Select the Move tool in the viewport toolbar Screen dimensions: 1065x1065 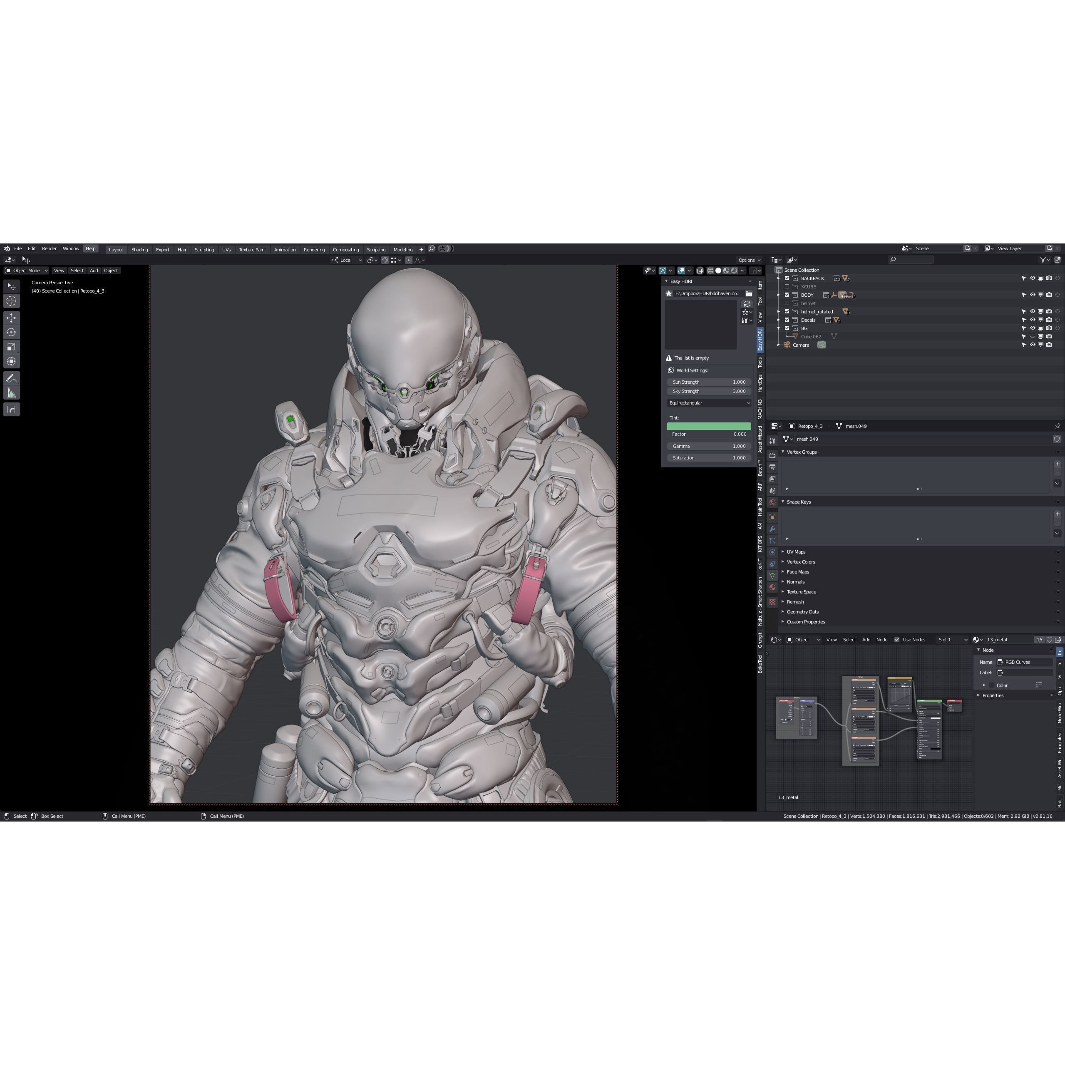click(x=12, y=317)
